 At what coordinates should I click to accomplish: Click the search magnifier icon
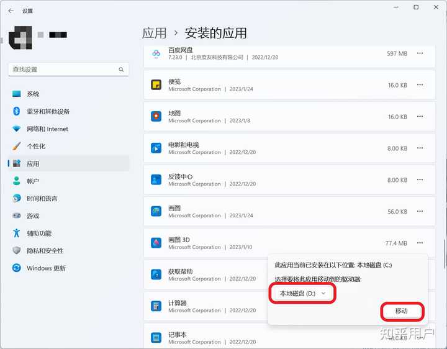point(121,70)
